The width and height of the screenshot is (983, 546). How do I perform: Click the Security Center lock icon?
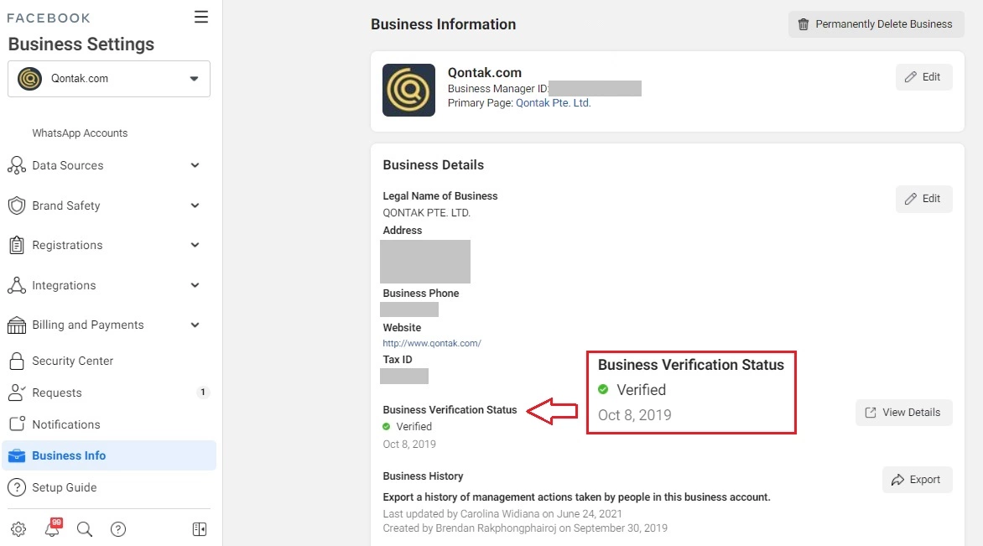pos(17,361)
